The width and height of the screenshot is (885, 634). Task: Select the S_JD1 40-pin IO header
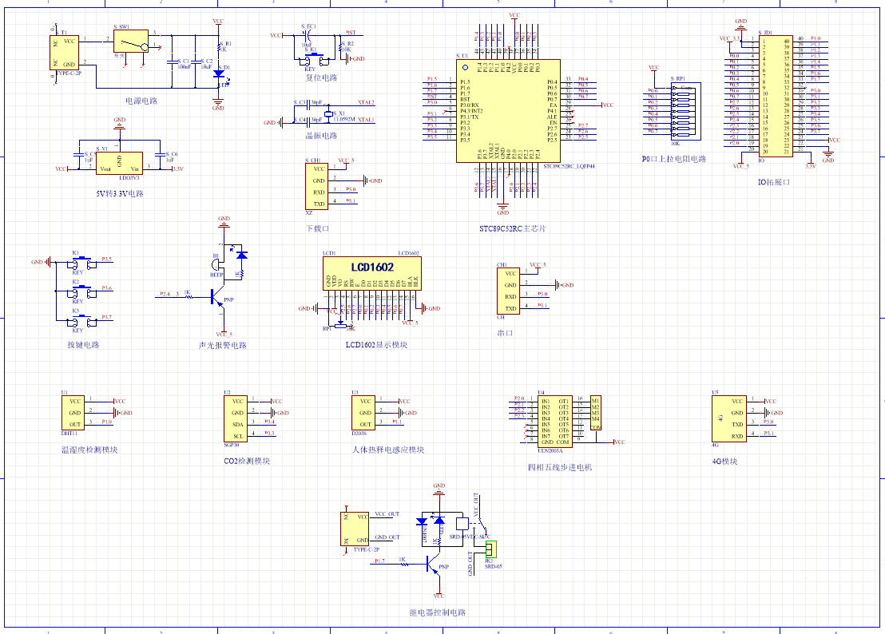[776, 97]
